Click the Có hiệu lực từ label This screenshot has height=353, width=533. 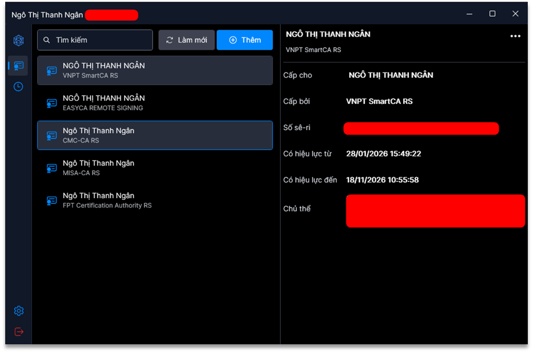pos(307,154)
